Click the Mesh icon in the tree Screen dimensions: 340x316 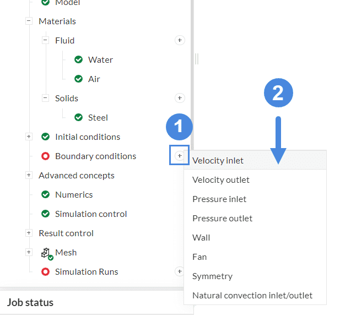[x=46, y=253]
